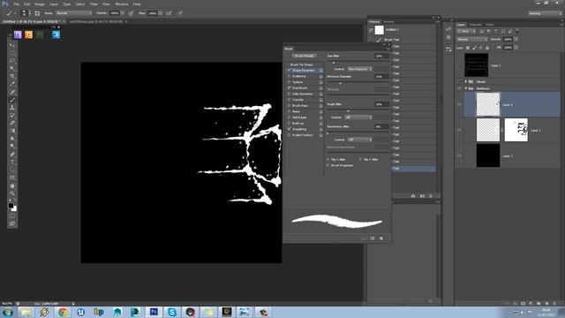This screenshot has width=565, height=318.
Task: Lock transparent pixels in Layers panel
Action: [468, 48]
